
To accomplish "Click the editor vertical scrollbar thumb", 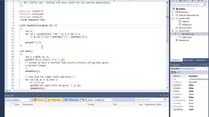I will [x=168, y=25].
